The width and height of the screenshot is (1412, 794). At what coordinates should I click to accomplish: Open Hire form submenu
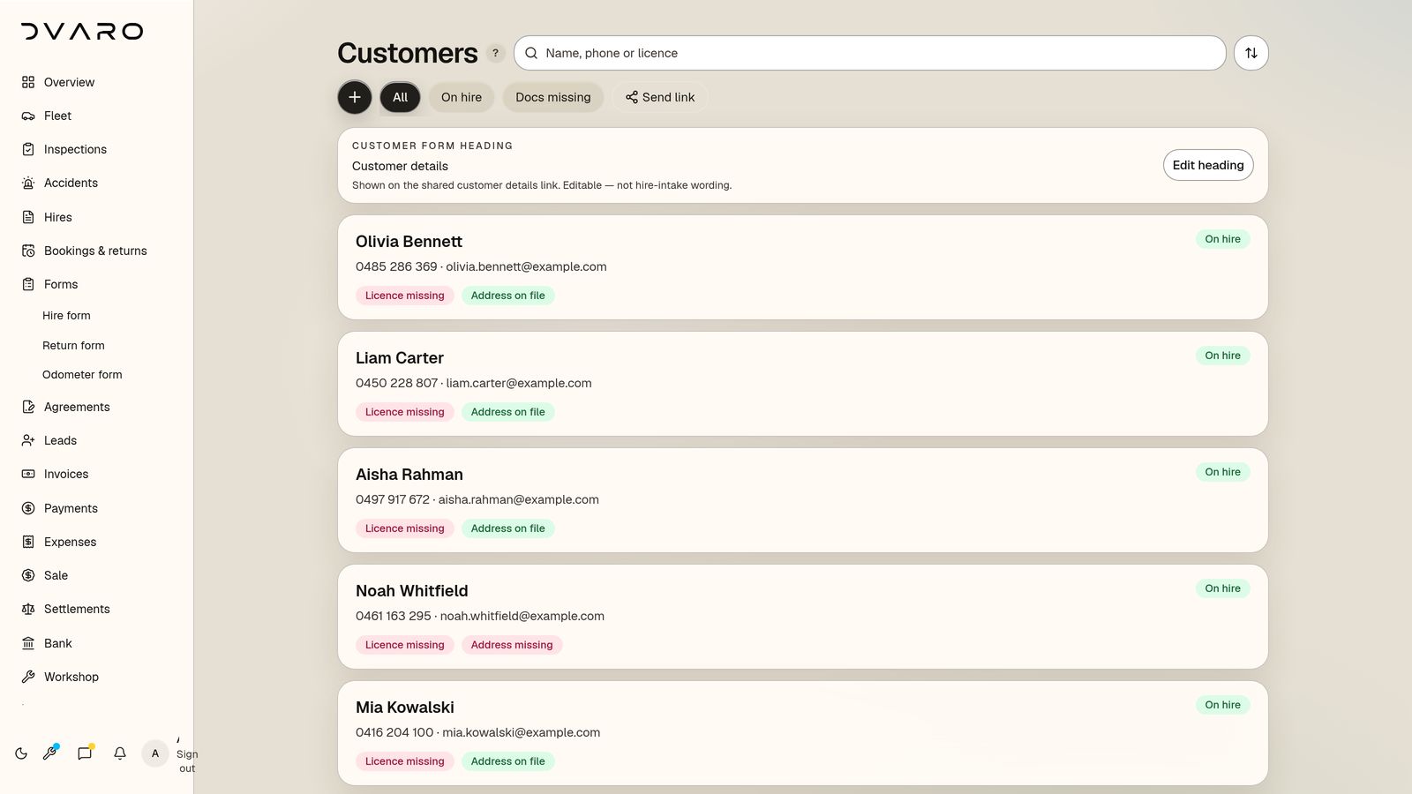point(66,315)
